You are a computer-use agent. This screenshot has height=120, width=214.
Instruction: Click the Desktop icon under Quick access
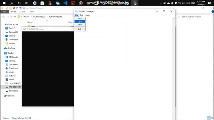pyautogui.click(x=7, y=36)
